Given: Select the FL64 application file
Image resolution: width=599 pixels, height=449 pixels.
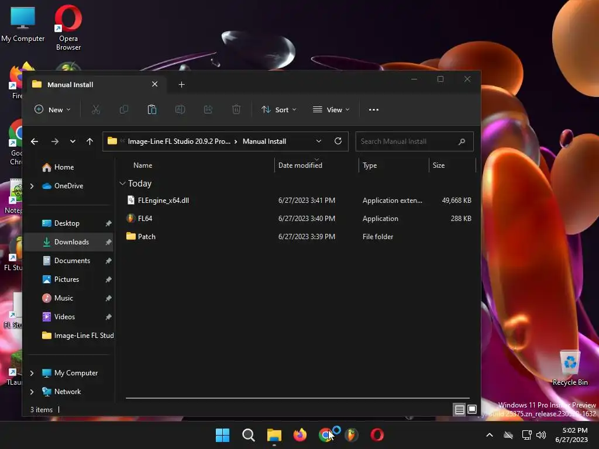Looking at the screenshot, I should click(299, 219).
